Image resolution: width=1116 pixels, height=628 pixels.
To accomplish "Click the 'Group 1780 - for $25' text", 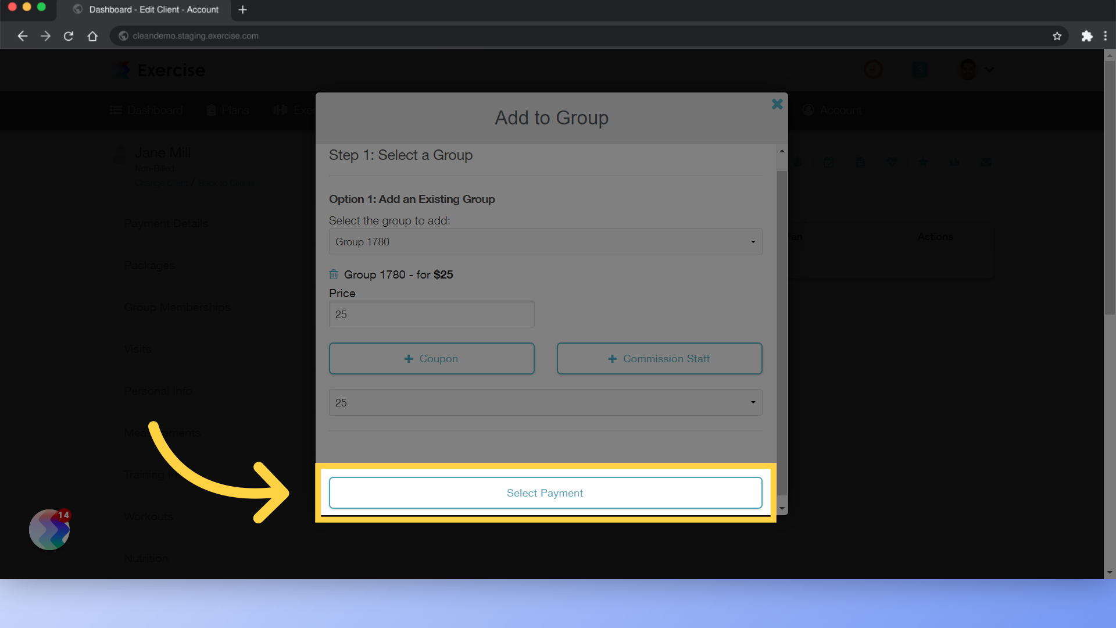I will point(398,274).
